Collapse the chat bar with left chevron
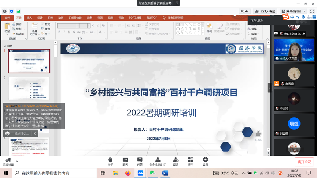Image resolution: width=317 pixels, height=178 pixels. point(35,133)
